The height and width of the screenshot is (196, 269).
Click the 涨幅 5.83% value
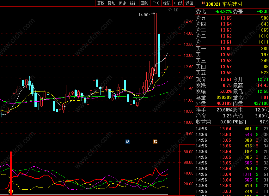(x=226, y=91)
